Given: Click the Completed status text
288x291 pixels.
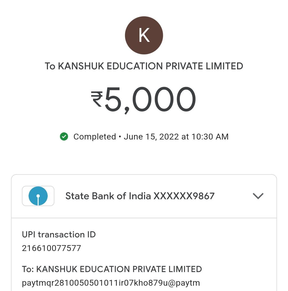Looking at the screenshot, I should [95, 137].
